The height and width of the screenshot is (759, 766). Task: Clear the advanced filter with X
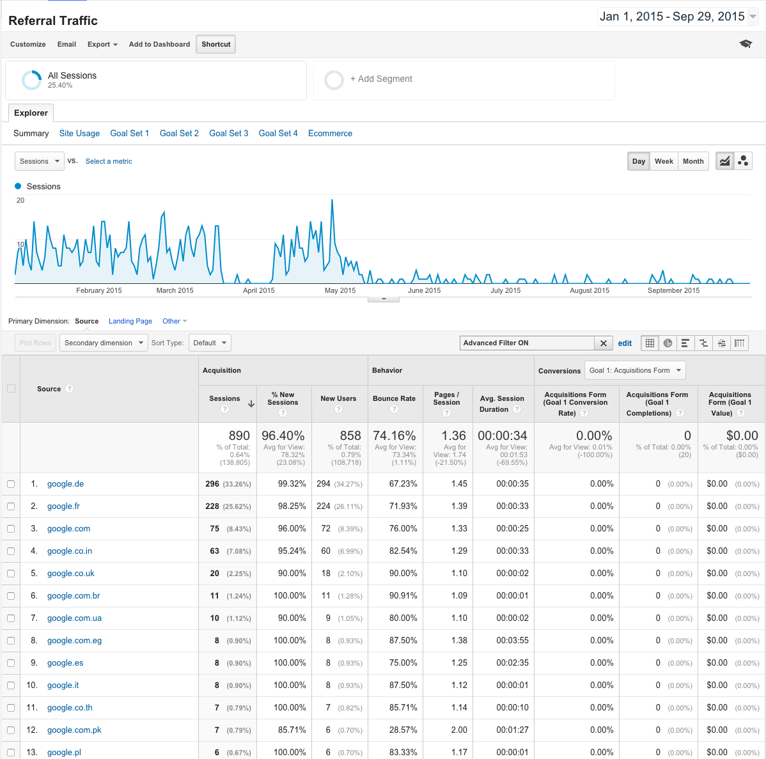coord(603,343)
